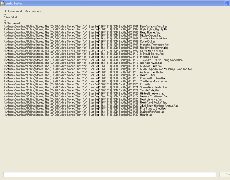Select the 'And Mr. Spector and Mr. Pitney Came Too' line
This screenshot has width=230, height=180.
(x=98, y=69)
